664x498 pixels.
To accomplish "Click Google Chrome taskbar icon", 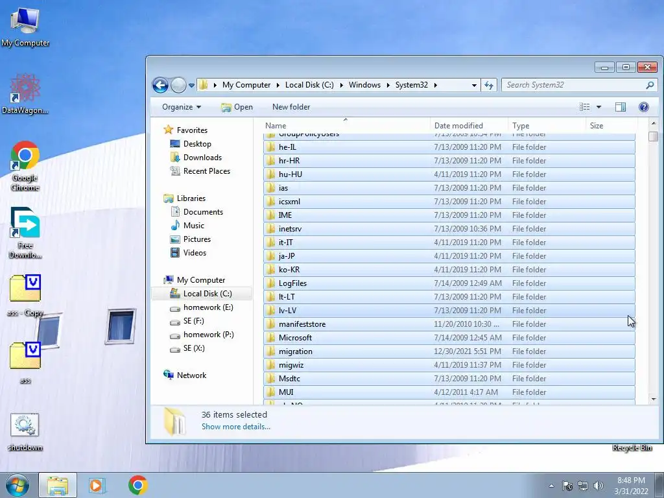I will tap(138, 485).
